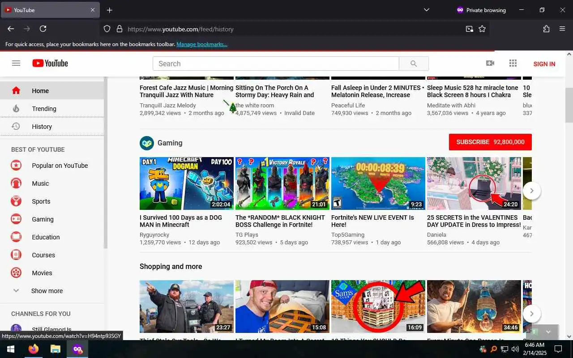573x358 pixels.
Task: Click the browser back arrow
Action: click(x=11, y=29)
